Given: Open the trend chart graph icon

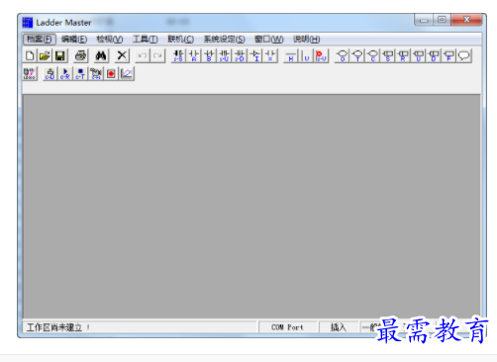Looking at the screenshot, I should 127,73.
